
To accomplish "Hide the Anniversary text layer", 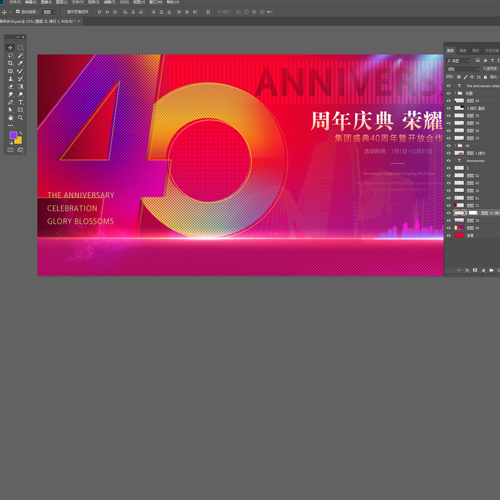I will (449, 161).
